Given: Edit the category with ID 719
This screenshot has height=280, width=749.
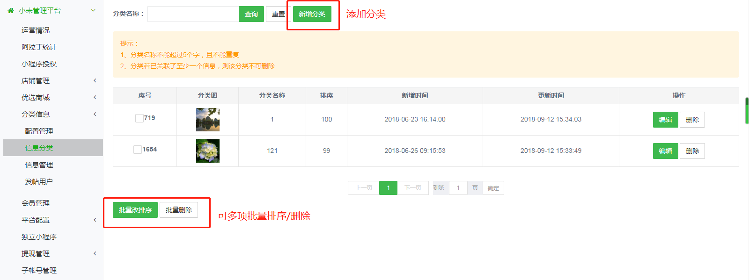Looking at the screenshot, I should click(x=665, y=120).
